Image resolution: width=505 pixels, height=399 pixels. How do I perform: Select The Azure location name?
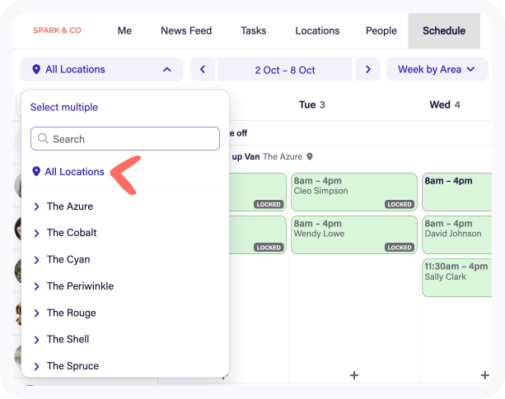[70, 206]
